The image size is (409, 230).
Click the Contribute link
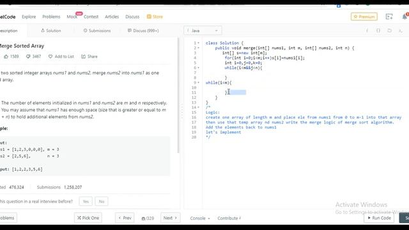pyautogui.click(x=229, y=218)
